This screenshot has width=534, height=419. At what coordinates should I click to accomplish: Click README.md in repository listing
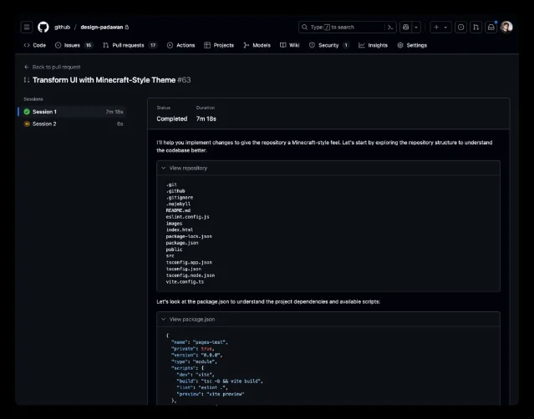(178, 210)
